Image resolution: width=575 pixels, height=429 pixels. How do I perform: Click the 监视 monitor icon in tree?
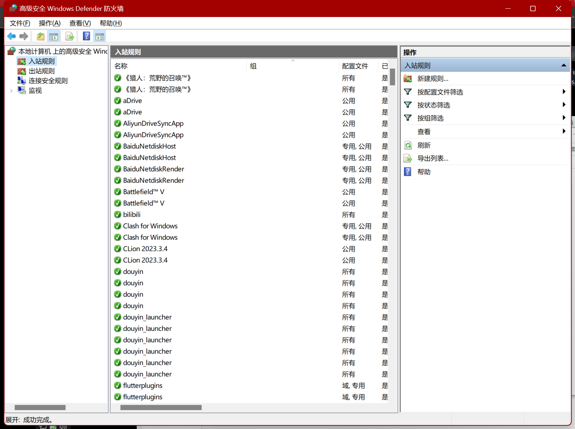(22, 90)
